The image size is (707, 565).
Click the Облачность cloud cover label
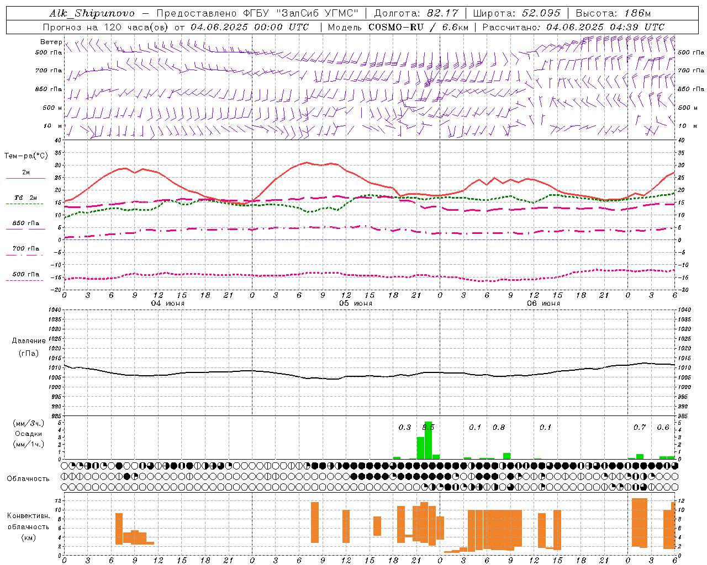click(x=28, y=479)
